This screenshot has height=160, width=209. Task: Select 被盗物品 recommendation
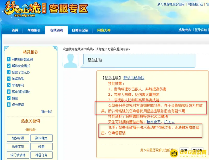[18, 79]
